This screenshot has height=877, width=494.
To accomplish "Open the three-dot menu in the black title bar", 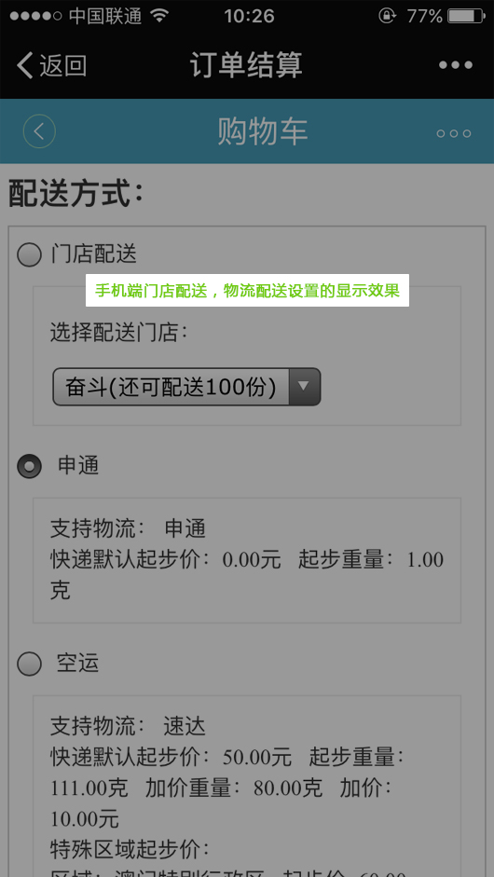I will [x=456, y=65].
